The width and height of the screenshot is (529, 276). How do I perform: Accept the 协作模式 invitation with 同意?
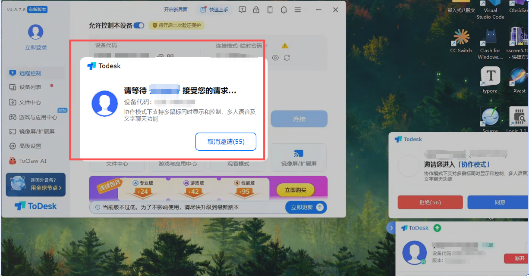[499, 202]
